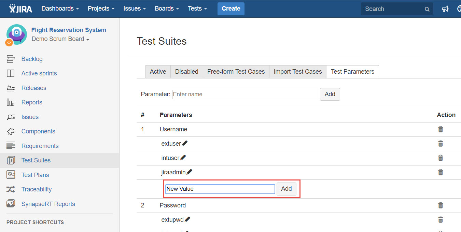Screen dimensions: 461x232
Task: Delete the Password parameter with trash icon
Action: (x=441, y=205)
